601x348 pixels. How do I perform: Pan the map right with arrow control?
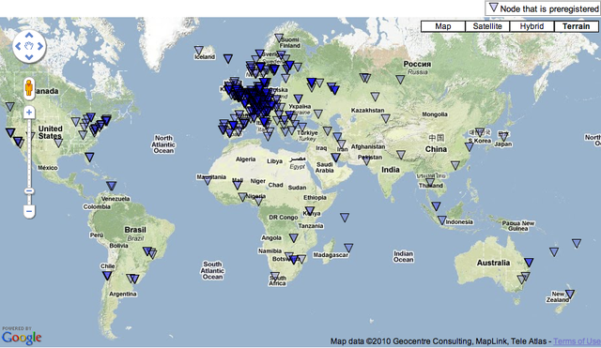pyautogui.click(x=40, y=46)
